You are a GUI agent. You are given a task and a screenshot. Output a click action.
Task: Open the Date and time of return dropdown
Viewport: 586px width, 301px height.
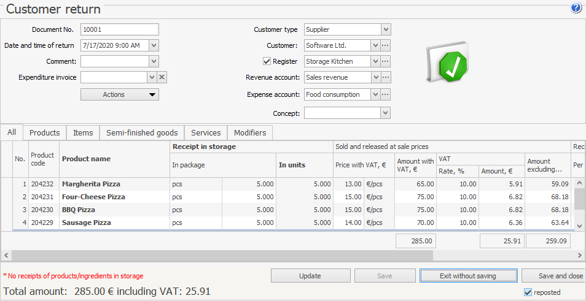click(154, 45)
